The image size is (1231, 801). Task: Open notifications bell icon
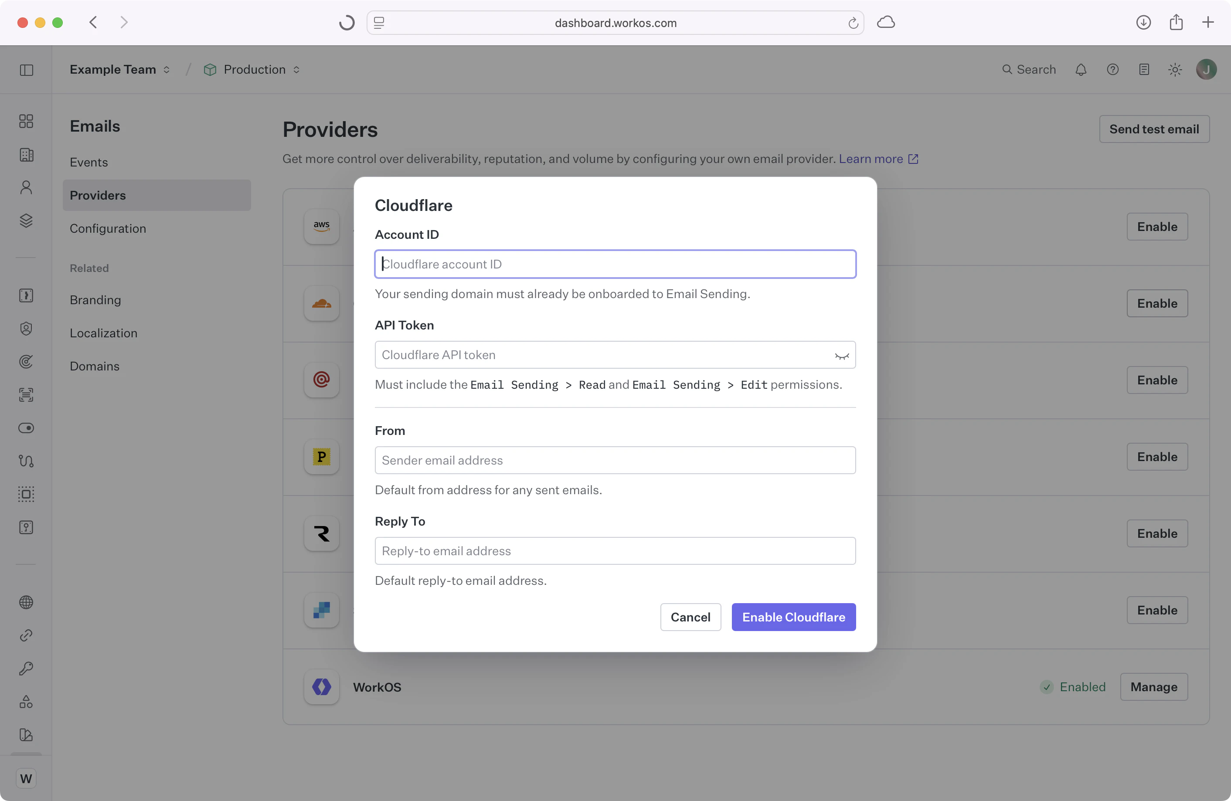1081,69
